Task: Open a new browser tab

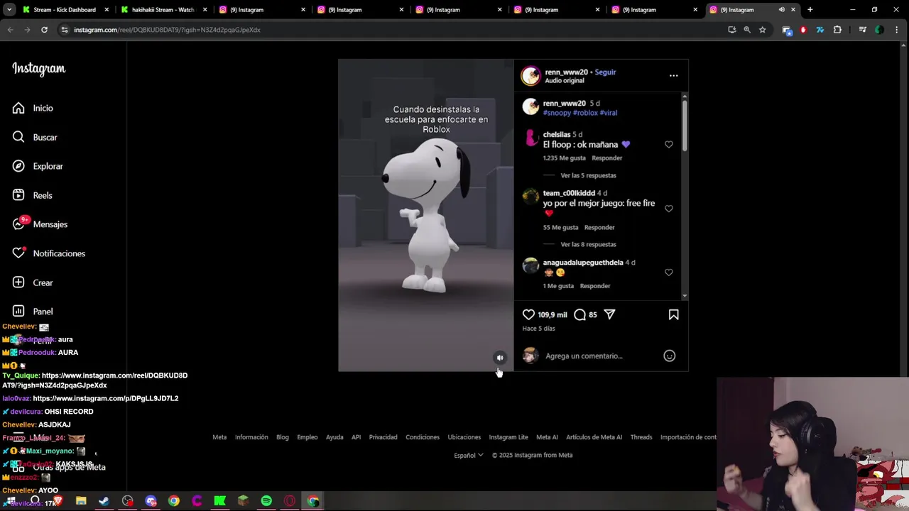Action: [810, 10]
